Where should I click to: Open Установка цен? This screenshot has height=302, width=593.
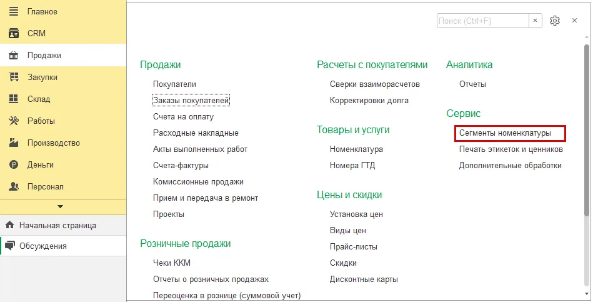[x=356, y=214]
